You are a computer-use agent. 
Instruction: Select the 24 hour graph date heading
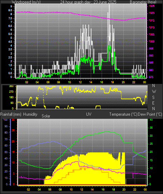click(x=88, y=2)
